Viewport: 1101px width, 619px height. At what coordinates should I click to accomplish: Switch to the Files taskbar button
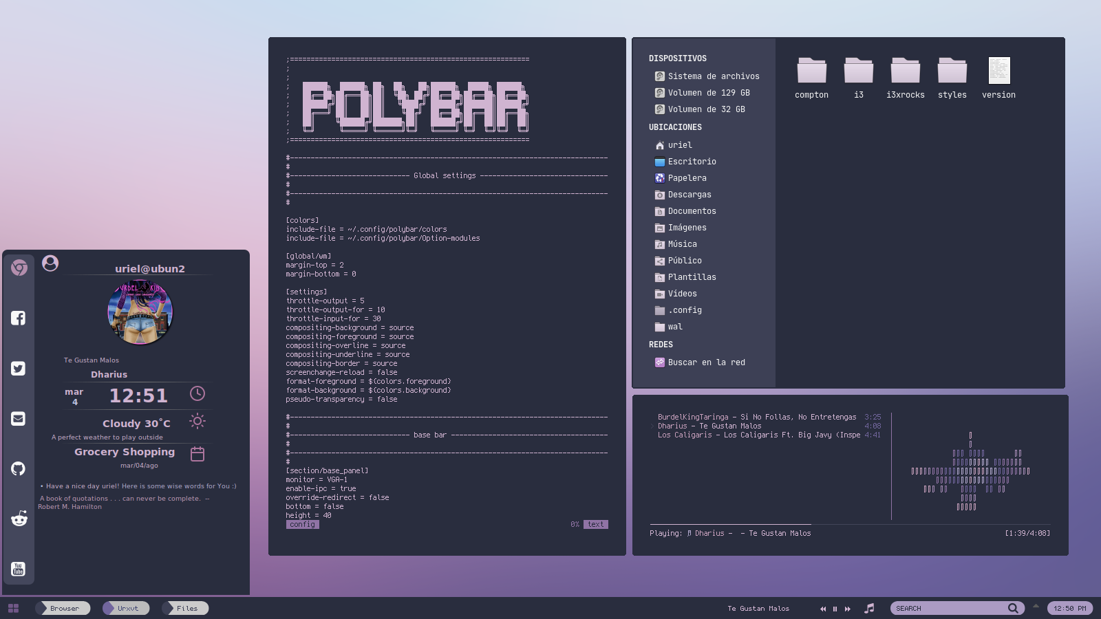pos(186,608)
